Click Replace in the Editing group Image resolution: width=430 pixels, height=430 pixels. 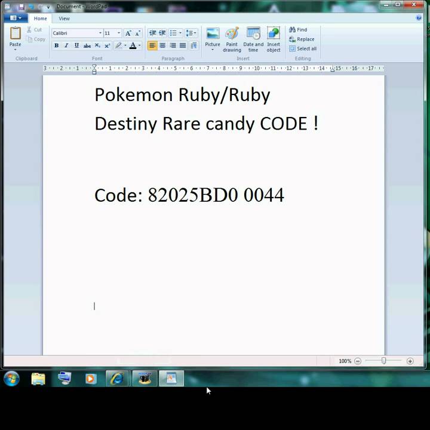coord(302,39)
